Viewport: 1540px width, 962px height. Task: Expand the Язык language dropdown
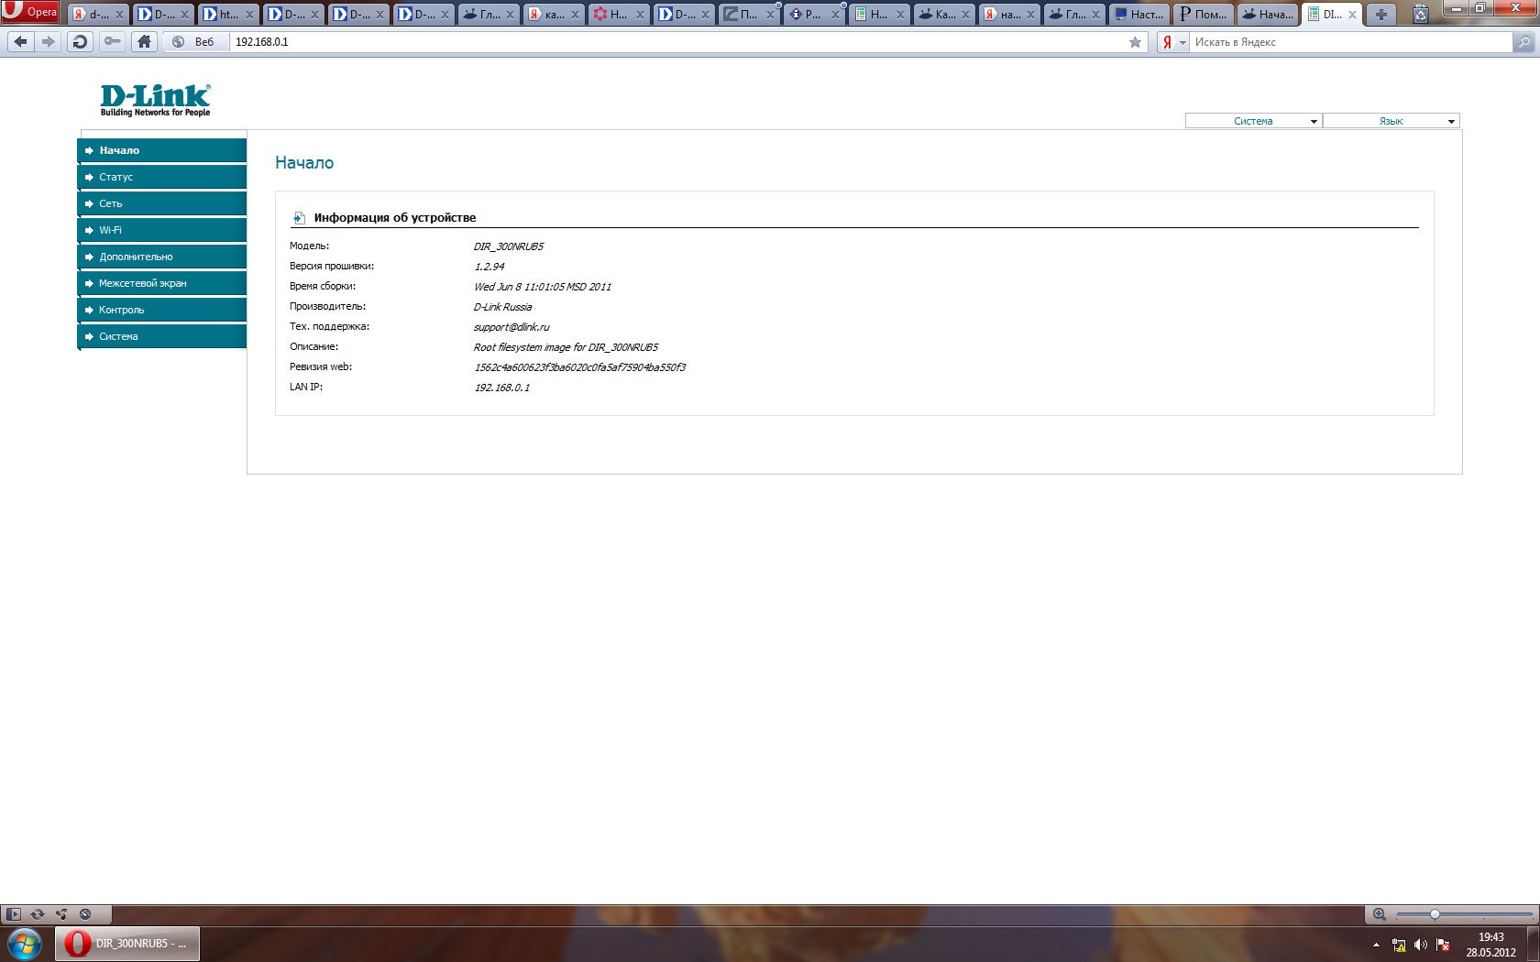tap(1391, 121)
